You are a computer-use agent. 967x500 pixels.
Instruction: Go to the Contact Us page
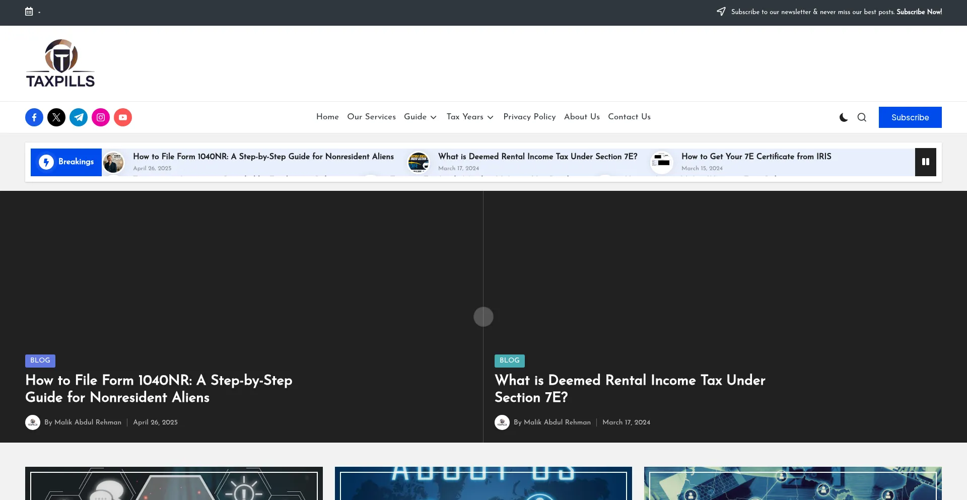click(x=629, y=117)
